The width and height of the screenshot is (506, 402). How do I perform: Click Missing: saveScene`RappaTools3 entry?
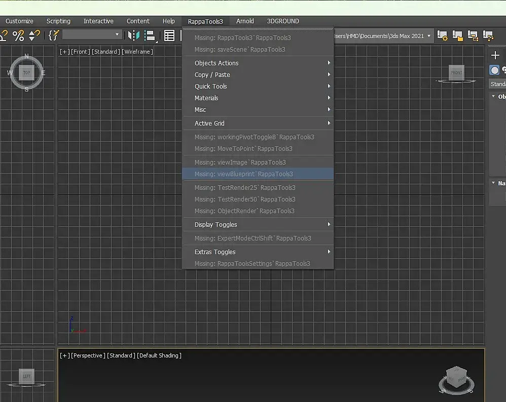(x=258, y=49)
